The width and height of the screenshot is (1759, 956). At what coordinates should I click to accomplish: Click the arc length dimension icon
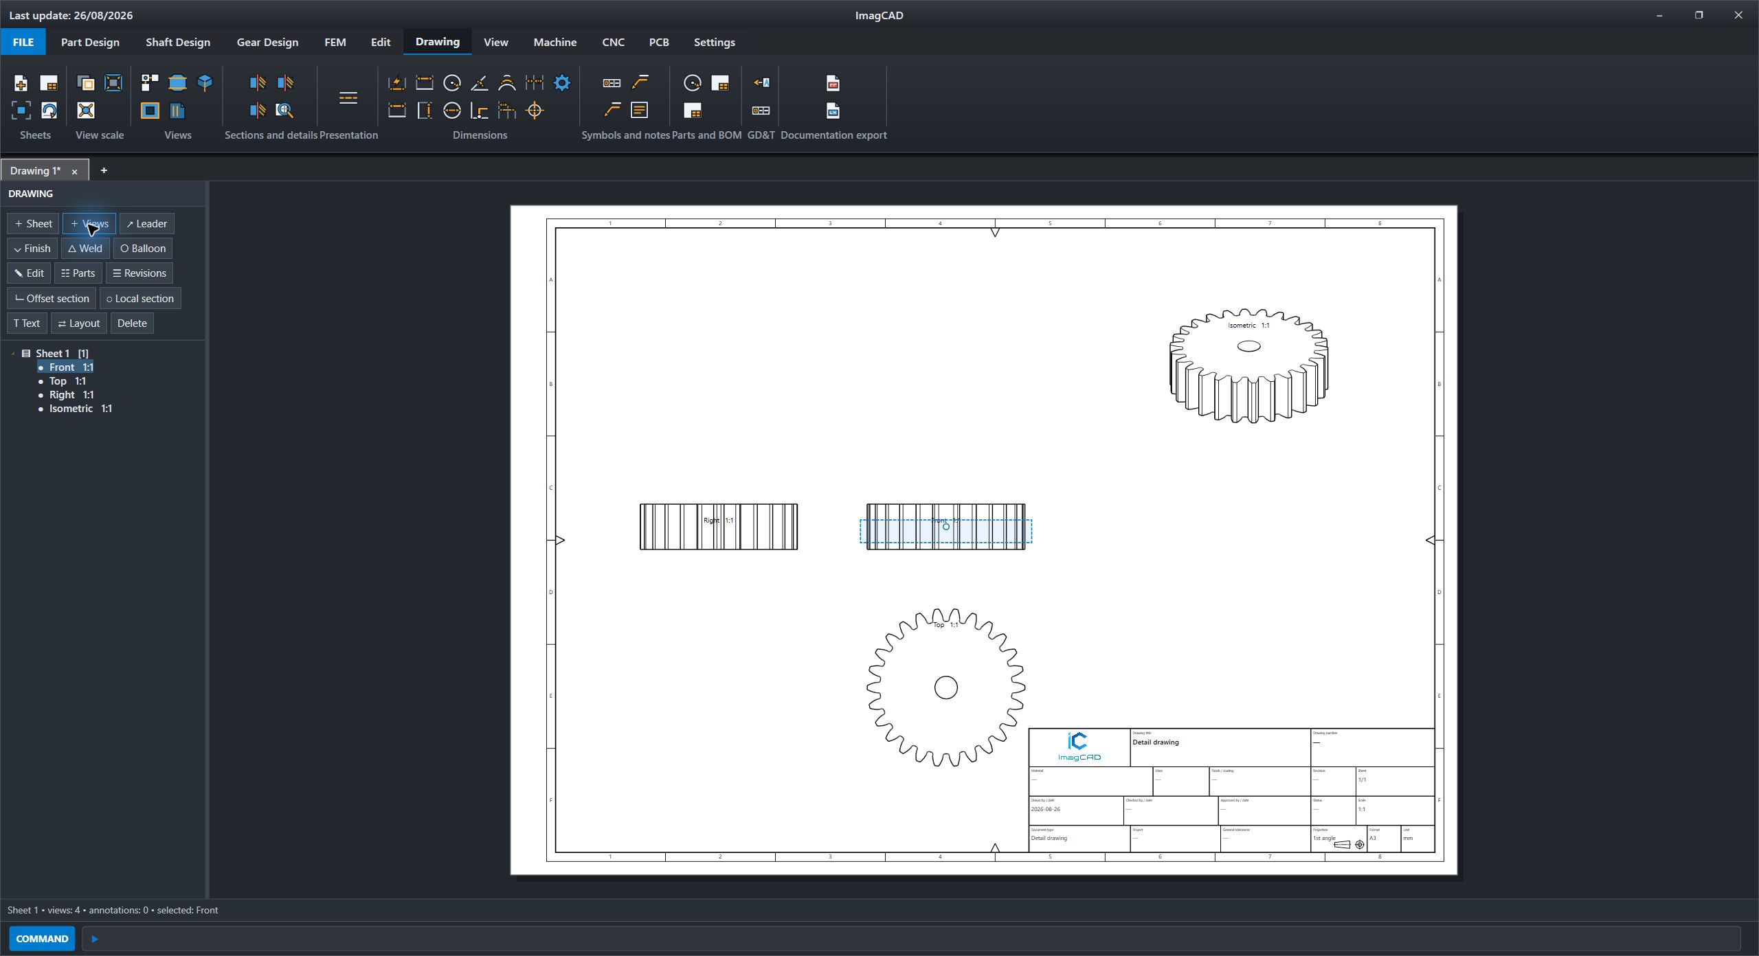(507, 83)
